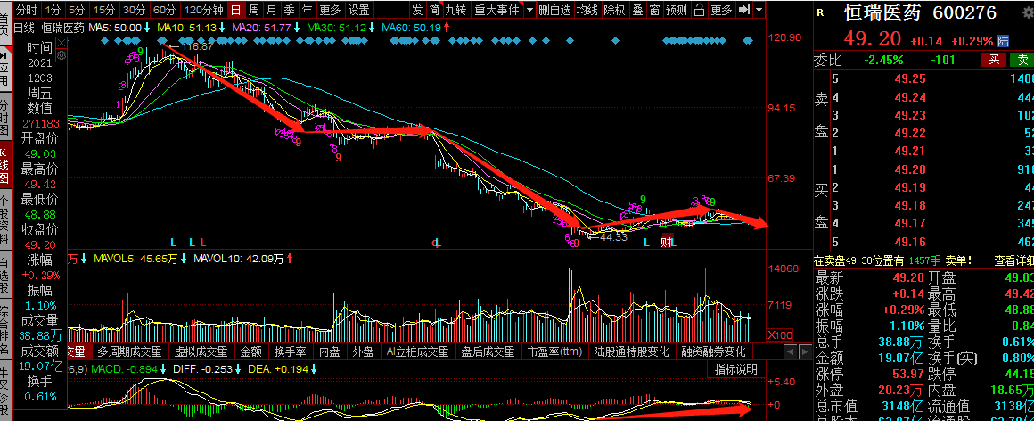The height and width of the screenshot is (421, 1034).
Task: Click MA30: 51.12 label
Action: click(x=338, y=27)
